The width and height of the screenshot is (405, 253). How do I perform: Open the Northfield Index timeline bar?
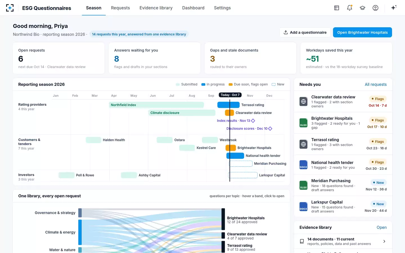156,105
